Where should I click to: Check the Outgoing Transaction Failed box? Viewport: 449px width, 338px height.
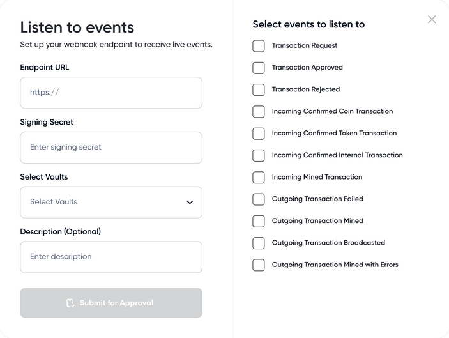259,199
